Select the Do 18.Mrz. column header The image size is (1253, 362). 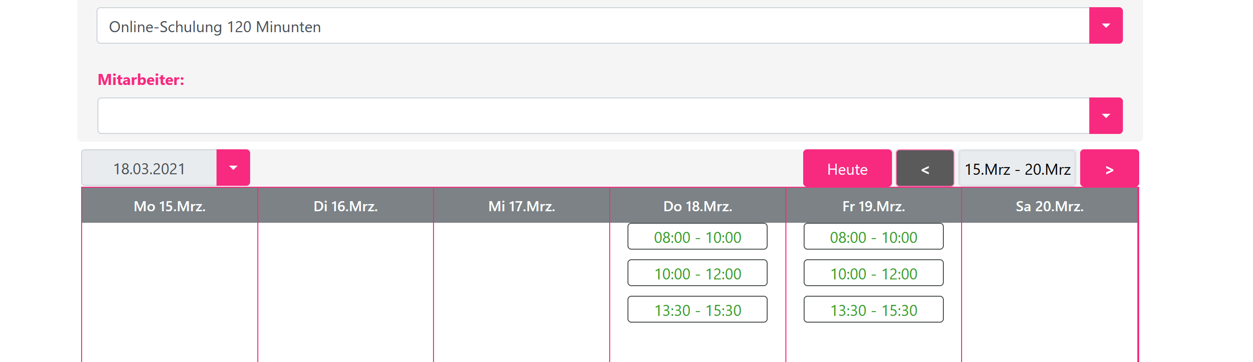click(698, 206)
